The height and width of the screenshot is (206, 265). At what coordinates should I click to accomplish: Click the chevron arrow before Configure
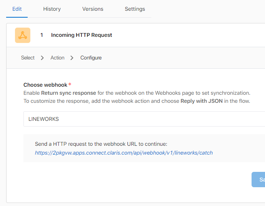72,58
